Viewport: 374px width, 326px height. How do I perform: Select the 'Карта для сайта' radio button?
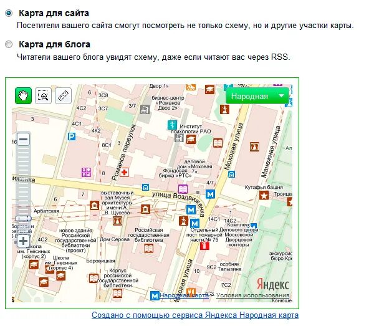point(9,13)
